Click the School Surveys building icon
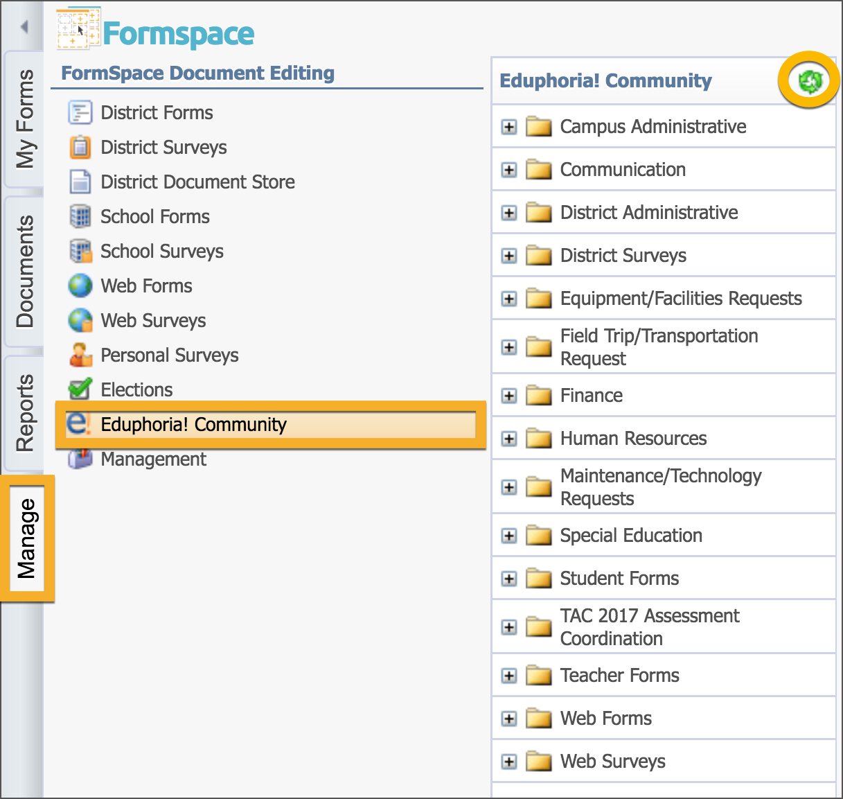Viewport: 843px width, 799px height. 80,251
